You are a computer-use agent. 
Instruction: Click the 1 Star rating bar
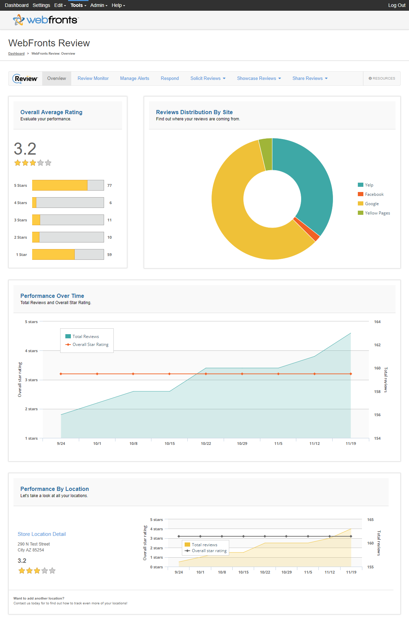point(68,255)
